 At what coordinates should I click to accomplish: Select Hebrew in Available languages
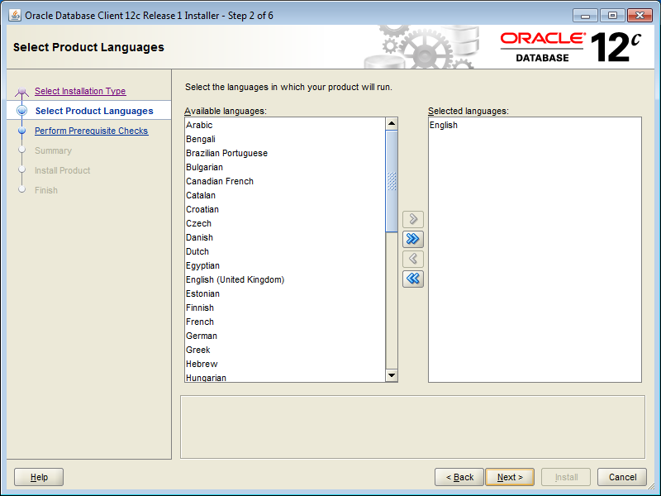pyautogui.click(x=285, y=364)
